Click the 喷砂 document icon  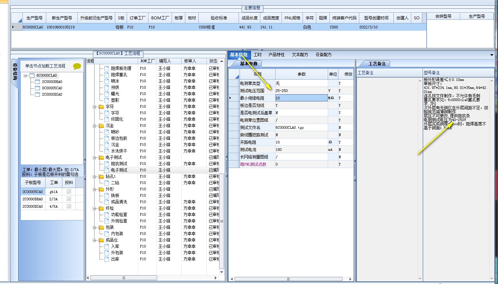pyautogui.click(x=107, y=132)
